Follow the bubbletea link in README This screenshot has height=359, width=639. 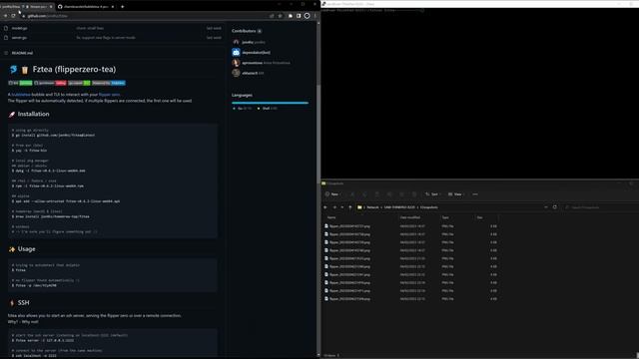(x=21, y=95)
